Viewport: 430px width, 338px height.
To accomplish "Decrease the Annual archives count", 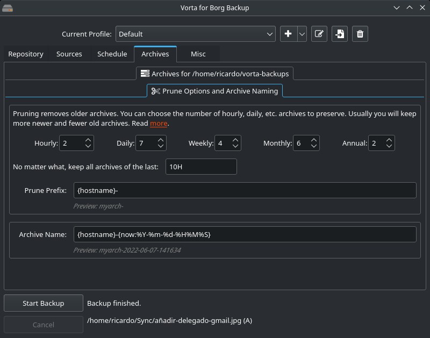I will [x=389, y=146].
